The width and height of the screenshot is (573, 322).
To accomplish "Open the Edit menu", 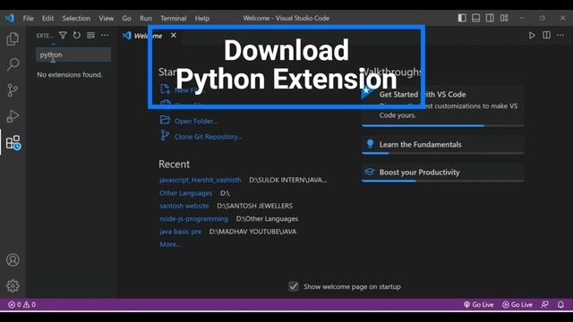I will (x=47, y=18).
